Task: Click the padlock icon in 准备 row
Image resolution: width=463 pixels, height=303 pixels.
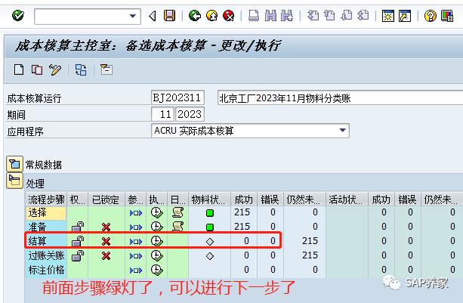Action: pyautogui.click(x=78, y=227)
